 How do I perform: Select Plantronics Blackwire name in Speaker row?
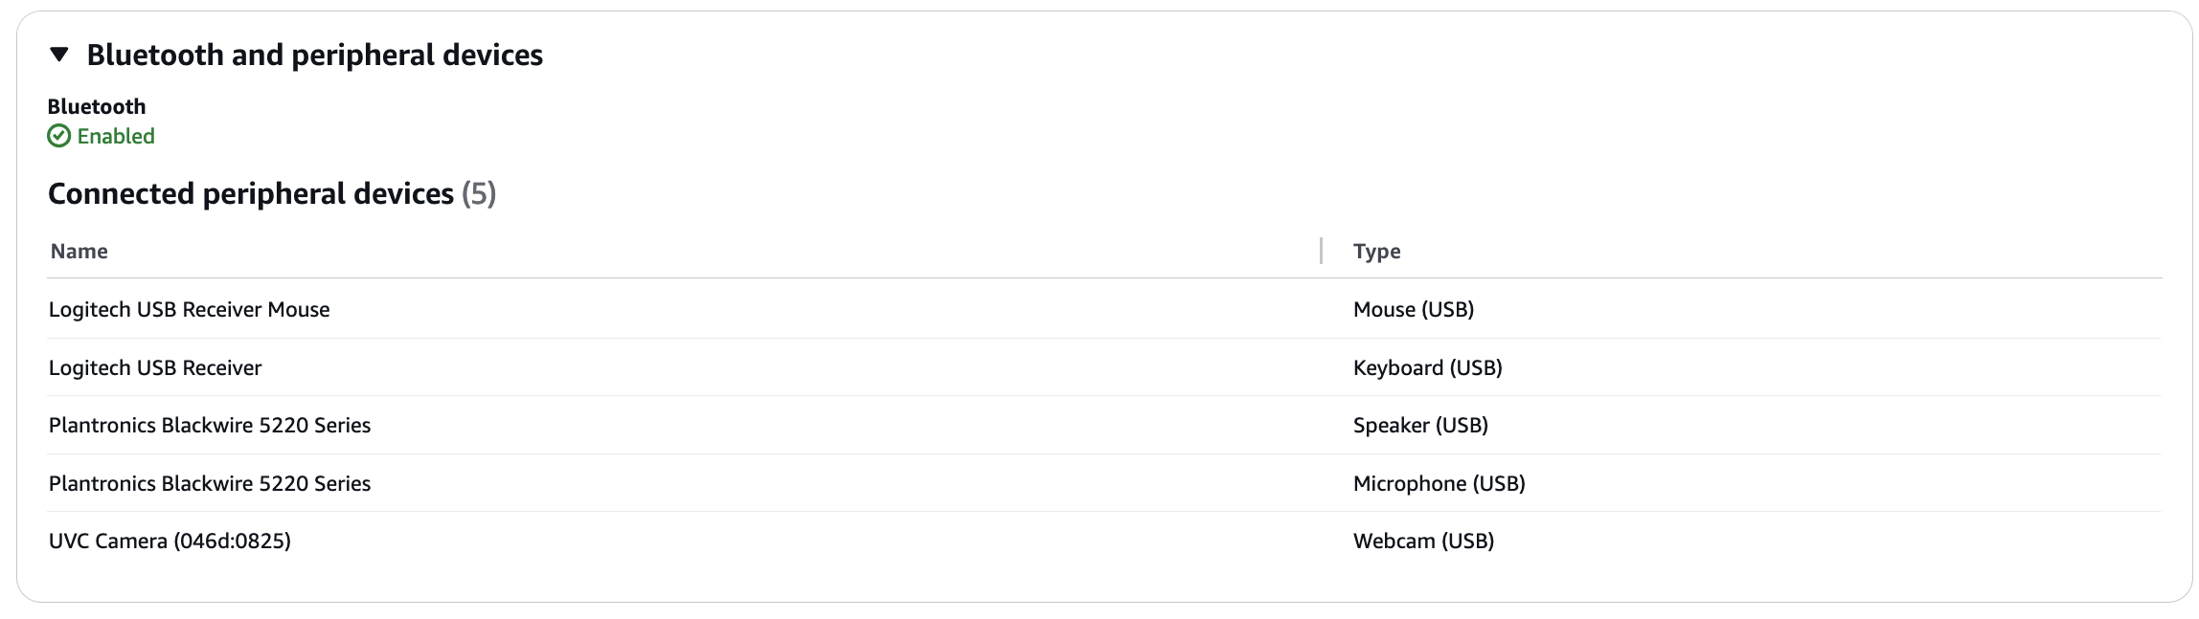coord(210,425)
